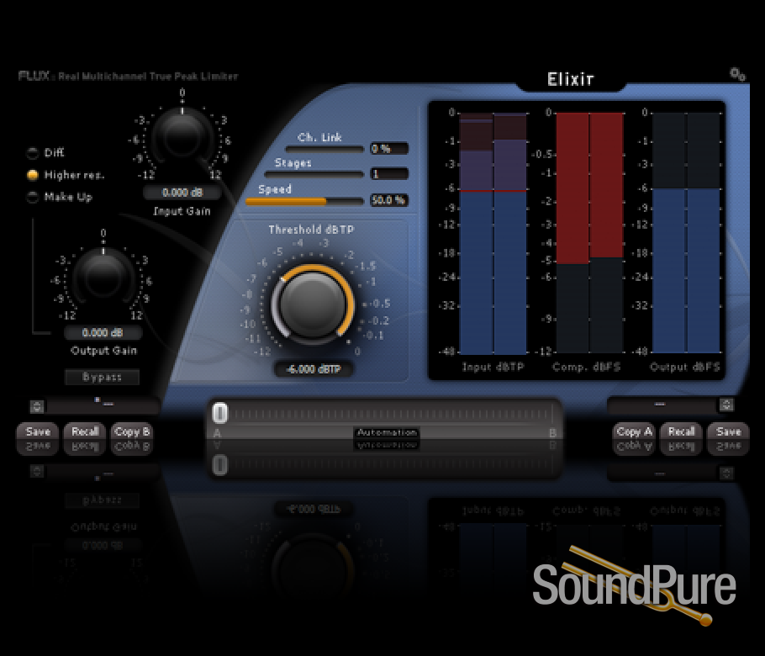Click the Input dBTP meter
765x656 pixels.
(493, 233)
